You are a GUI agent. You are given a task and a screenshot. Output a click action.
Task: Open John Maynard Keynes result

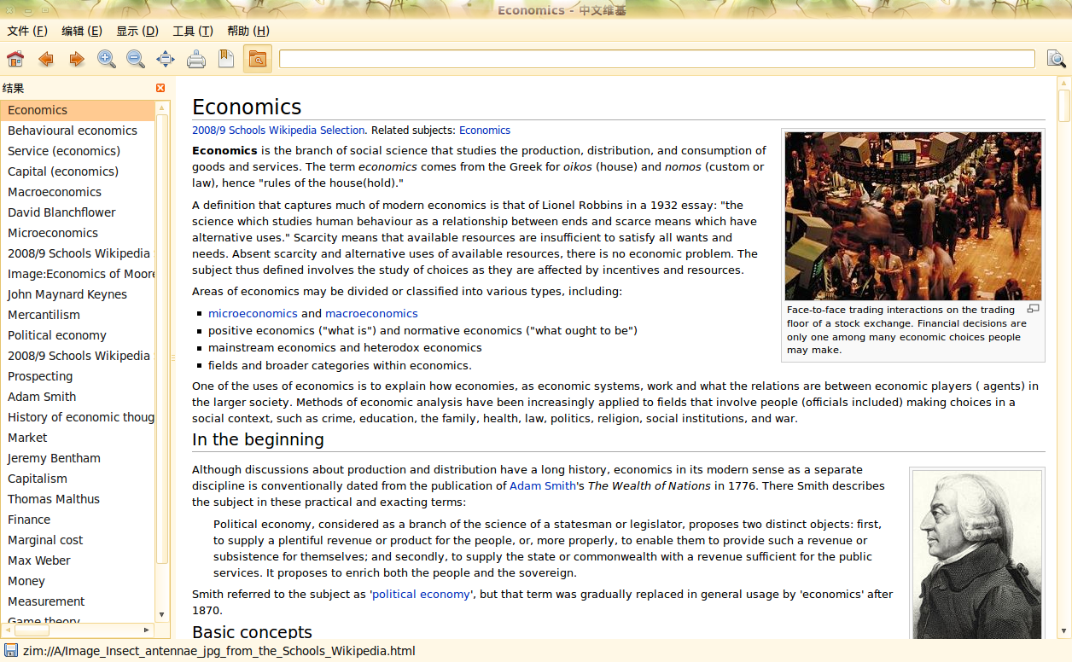(78, 294)
